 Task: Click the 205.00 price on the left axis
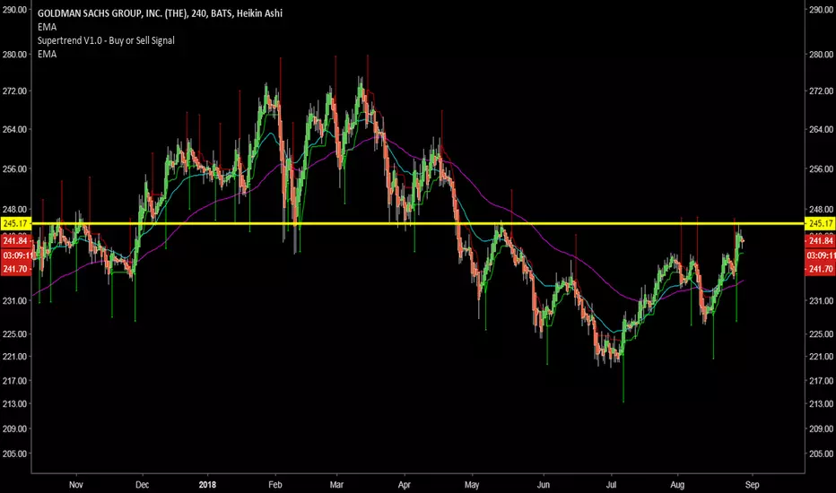(14, 454)
